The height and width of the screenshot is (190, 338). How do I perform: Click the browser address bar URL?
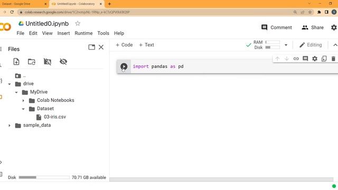point(77,12)
